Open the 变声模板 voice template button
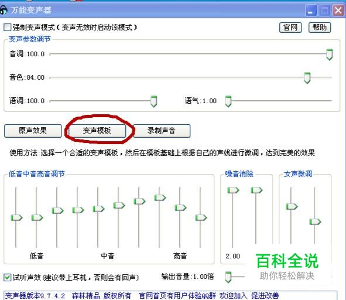The height and width of the screenshot is (300, 346). click(x=97, y=131)
